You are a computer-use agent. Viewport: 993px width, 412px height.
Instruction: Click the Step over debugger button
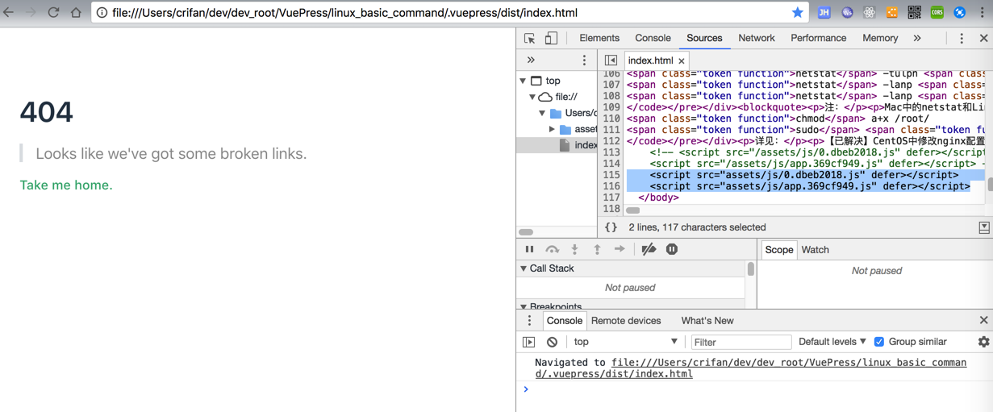tap(552, 249)
